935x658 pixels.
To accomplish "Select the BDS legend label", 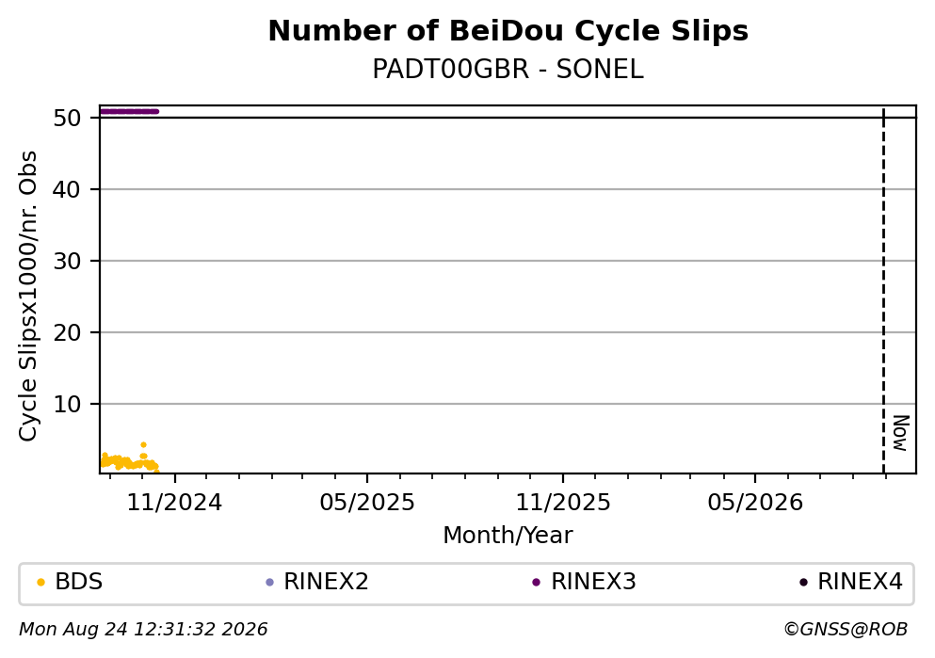I will point(79,582).
